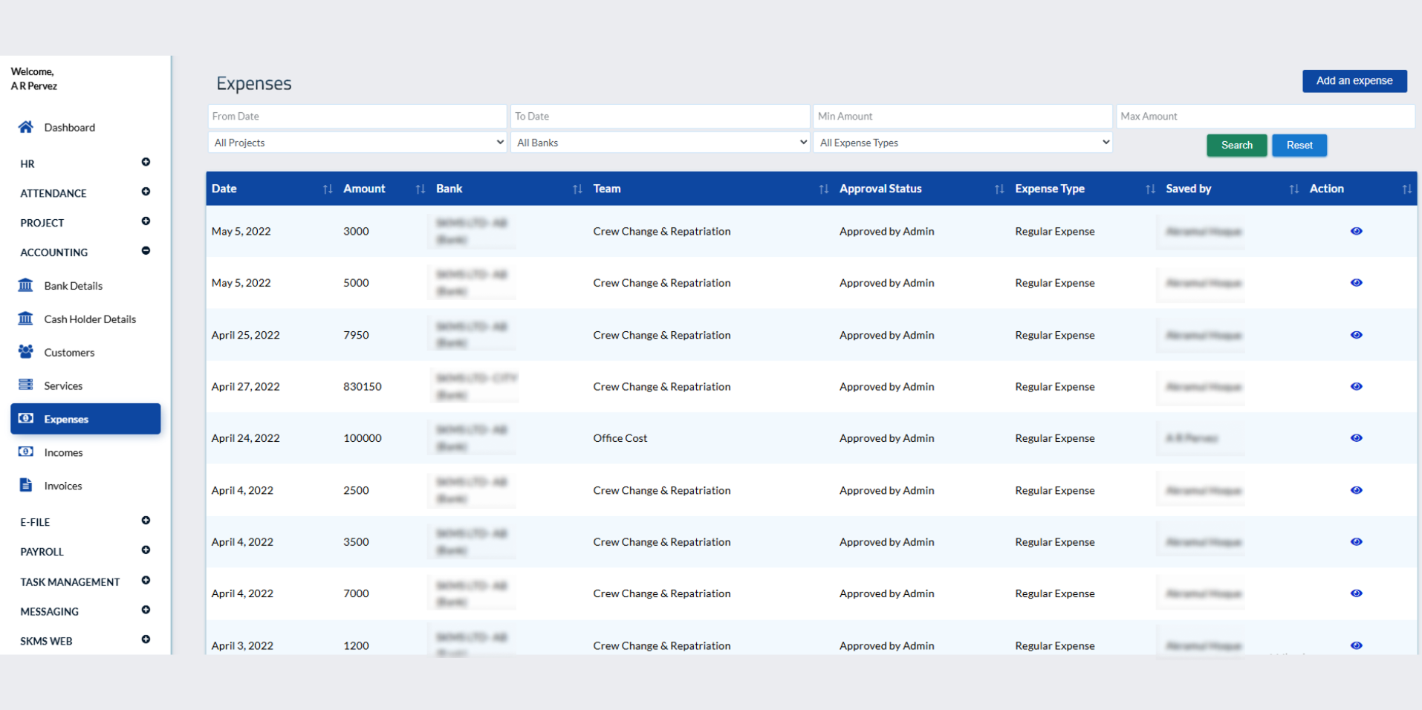The image size is (1422, 710).
Task: Sort table by Bank column arrows
Action: click(577, 189)
